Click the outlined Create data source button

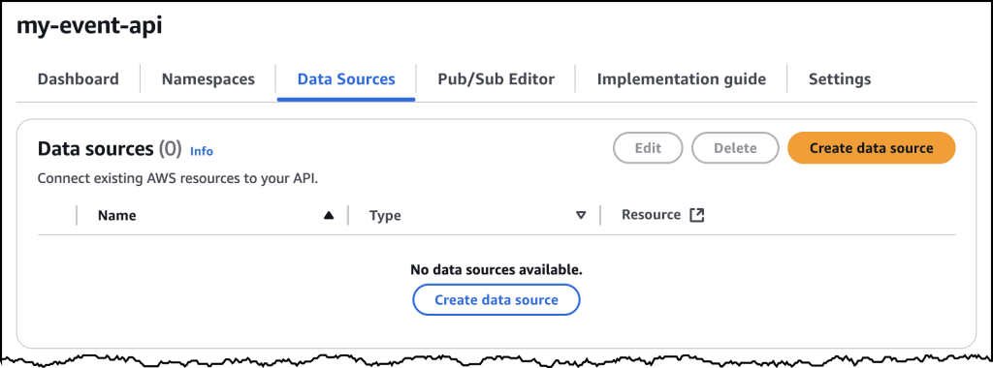click(496, 299)
